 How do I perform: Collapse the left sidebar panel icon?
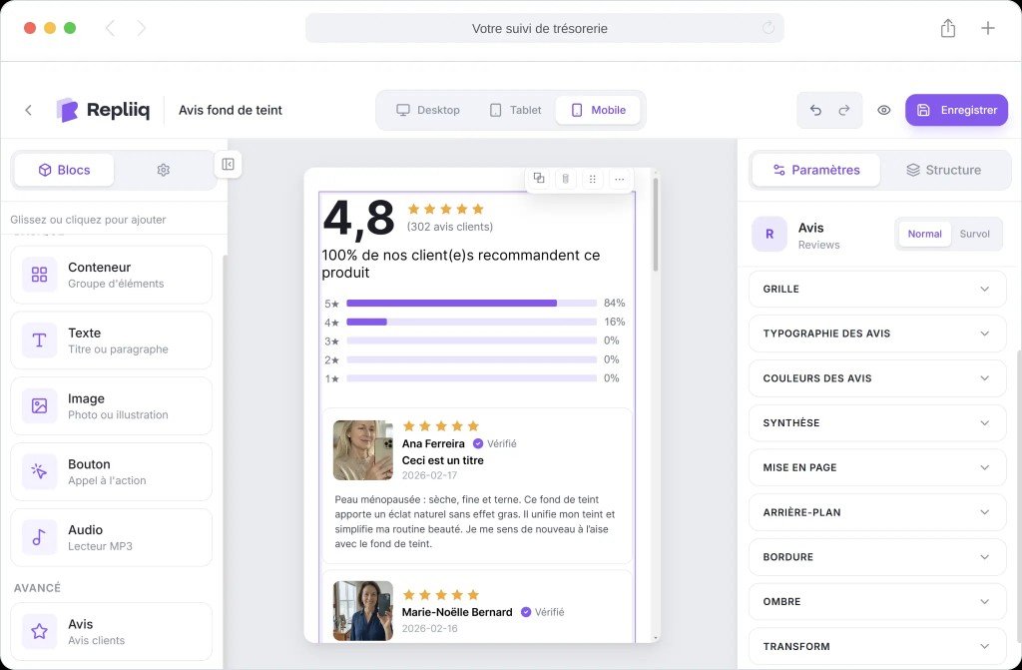point(228,164)
